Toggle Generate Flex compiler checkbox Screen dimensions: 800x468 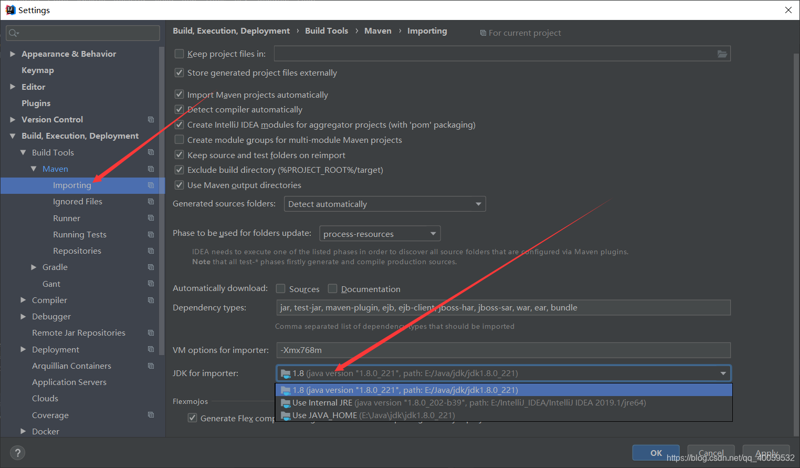(193, 418)
